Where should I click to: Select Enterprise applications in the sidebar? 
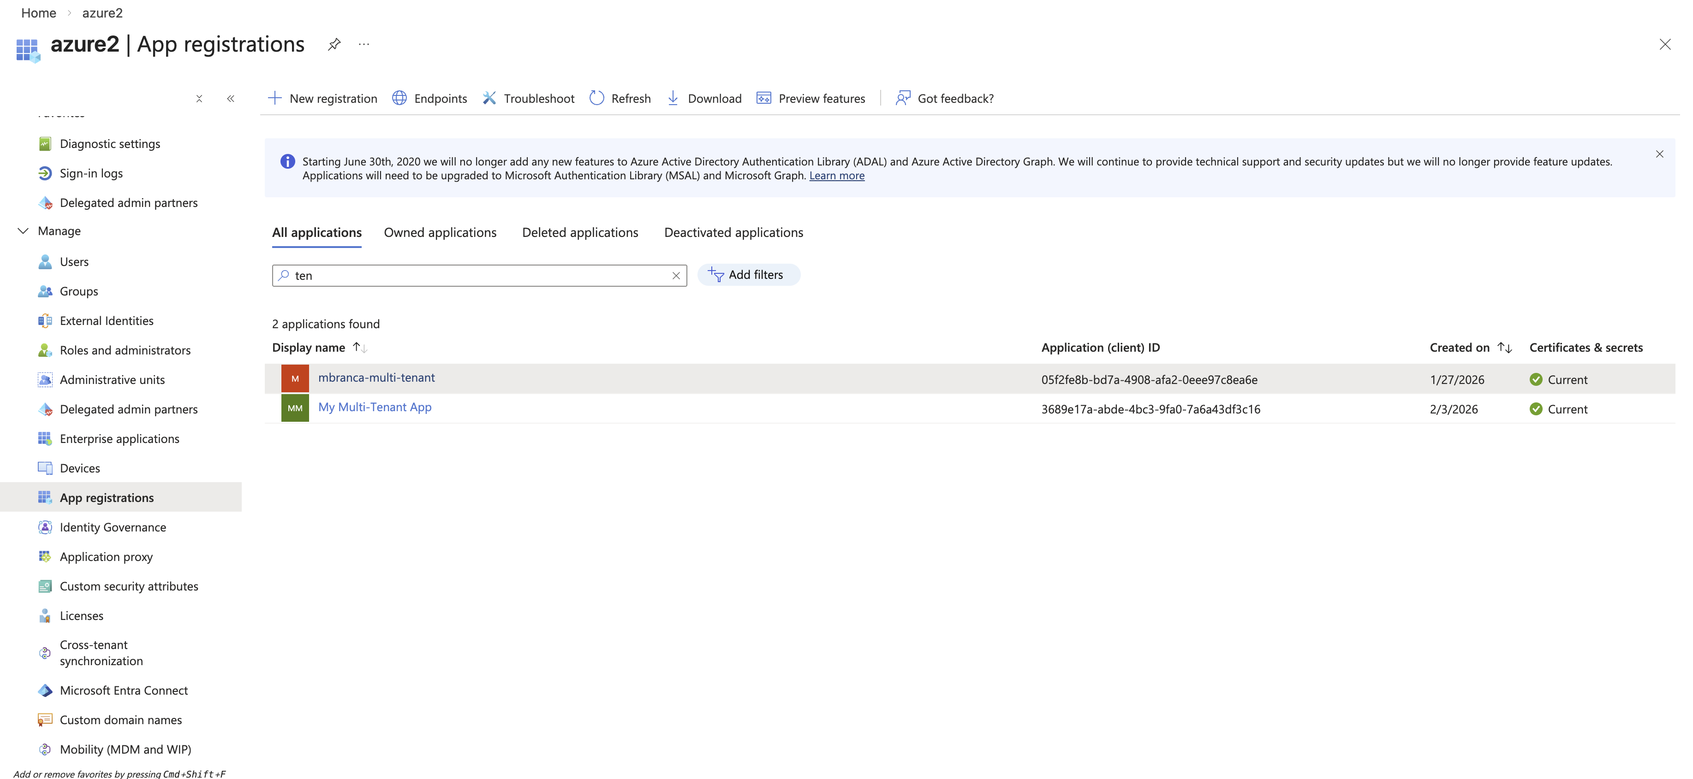click(119, 438)
